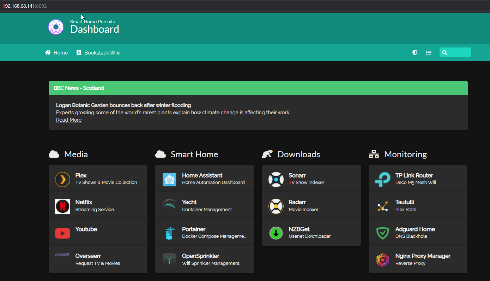Click the Adguard green shield icon
490x281 pixels.
click(383, 233)
